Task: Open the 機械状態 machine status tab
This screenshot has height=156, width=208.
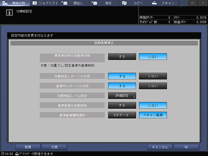Action: (x=15, y=3)
